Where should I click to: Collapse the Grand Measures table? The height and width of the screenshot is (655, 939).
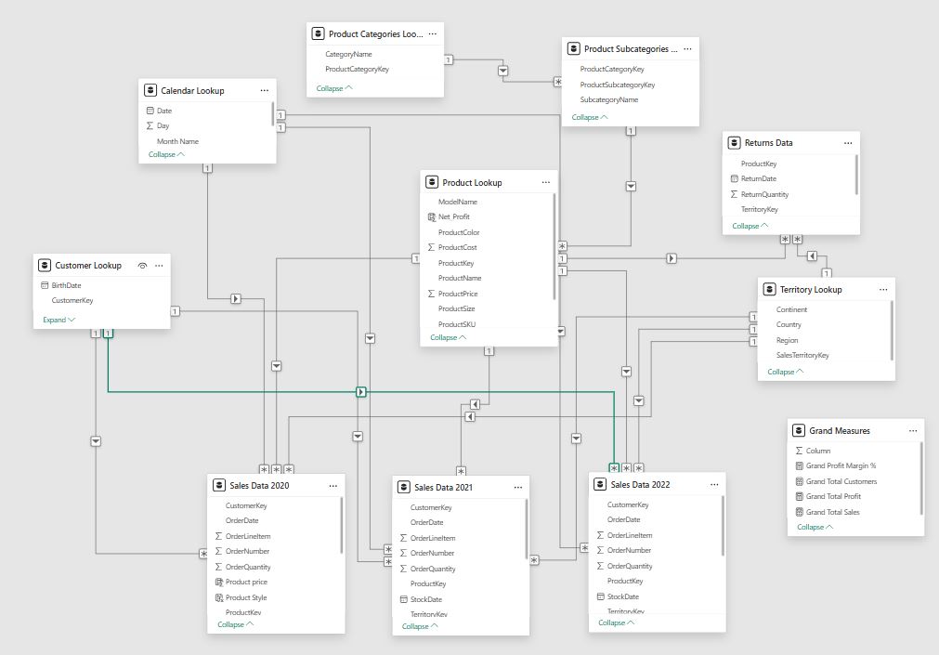815,528
